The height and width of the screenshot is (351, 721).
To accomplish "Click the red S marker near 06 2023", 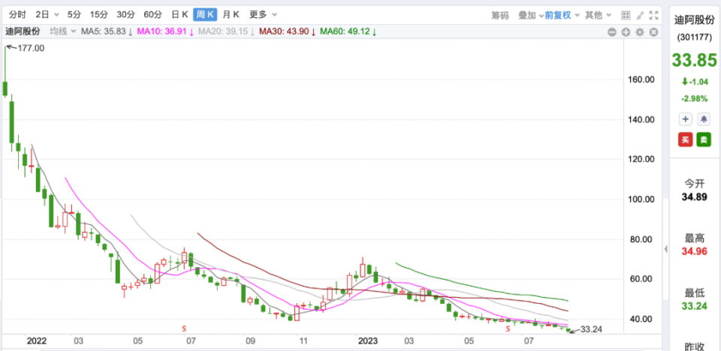I will point(508,328).
